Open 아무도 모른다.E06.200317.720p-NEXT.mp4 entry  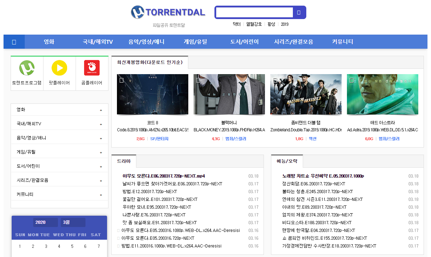click(x=164, y=176)
